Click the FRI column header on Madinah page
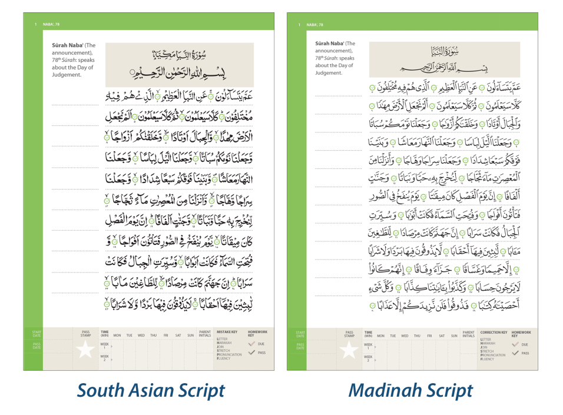This screenshot has width=563, height=415. [x=429, y=336]
